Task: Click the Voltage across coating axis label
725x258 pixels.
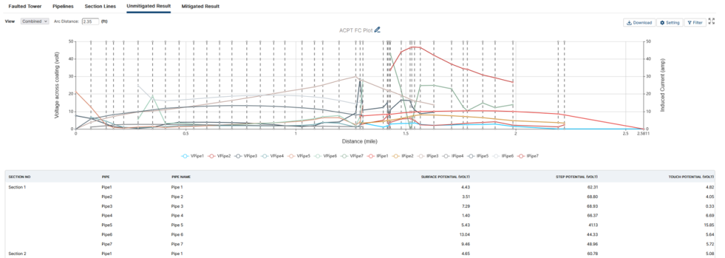Action: (x=57, y=85)
